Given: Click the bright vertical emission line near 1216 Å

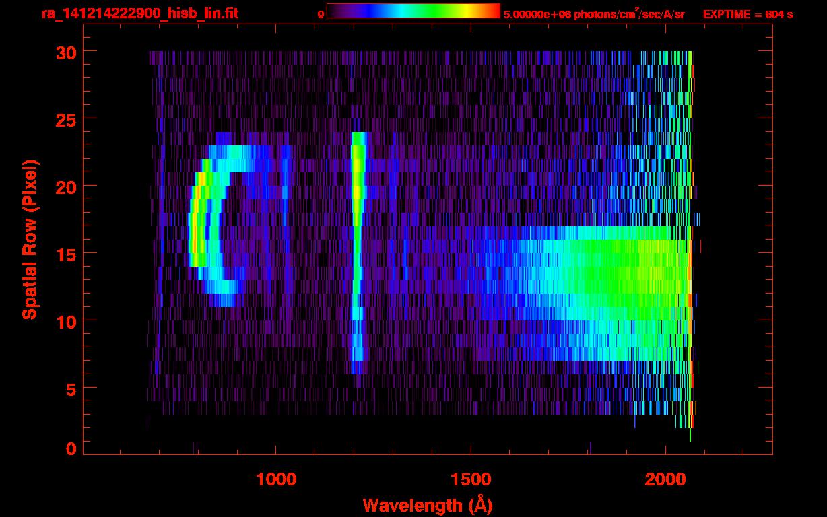Looking at the screenshot, I should point(357,252).
